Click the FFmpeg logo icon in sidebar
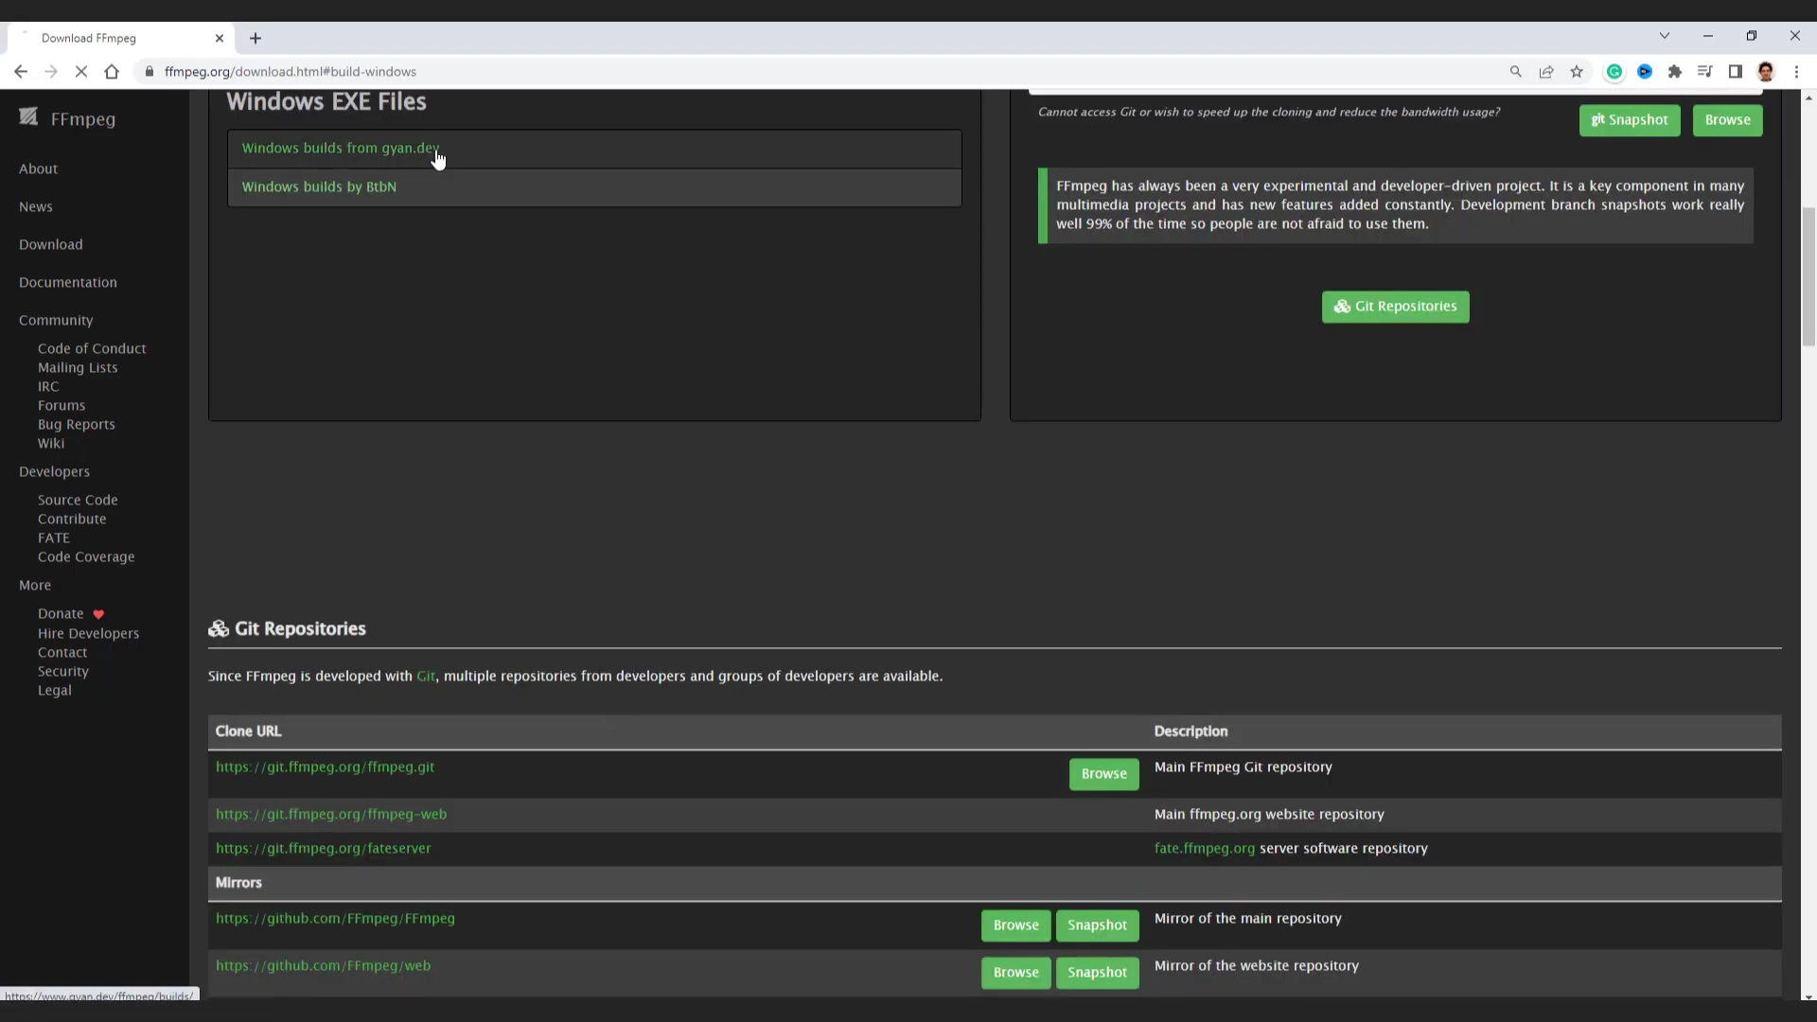 pos(28,116)
